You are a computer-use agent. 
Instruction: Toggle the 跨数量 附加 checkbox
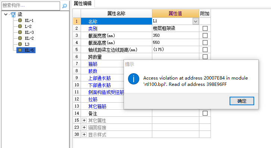(x=205, y=57)
